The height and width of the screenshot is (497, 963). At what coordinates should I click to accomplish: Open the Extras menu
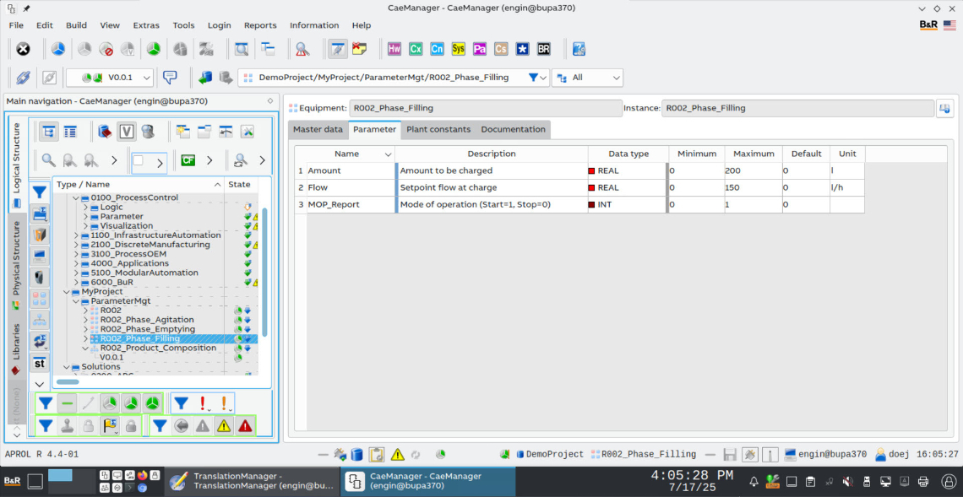(x=146, y=25)
